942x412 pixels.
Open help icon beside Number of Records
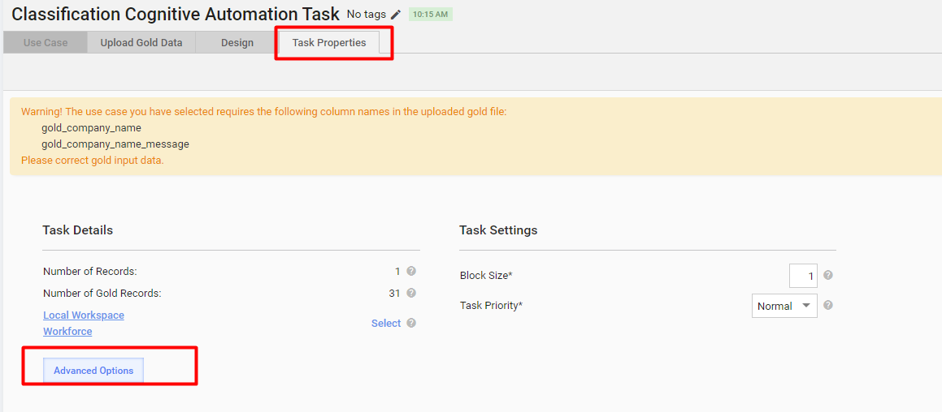click(x=411, y=271)
